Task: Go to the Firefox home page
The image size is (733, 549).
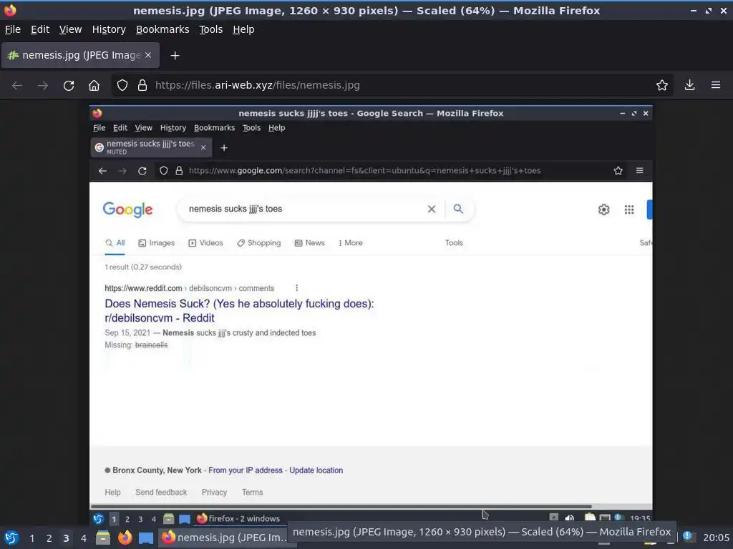Action: [94, 86]
